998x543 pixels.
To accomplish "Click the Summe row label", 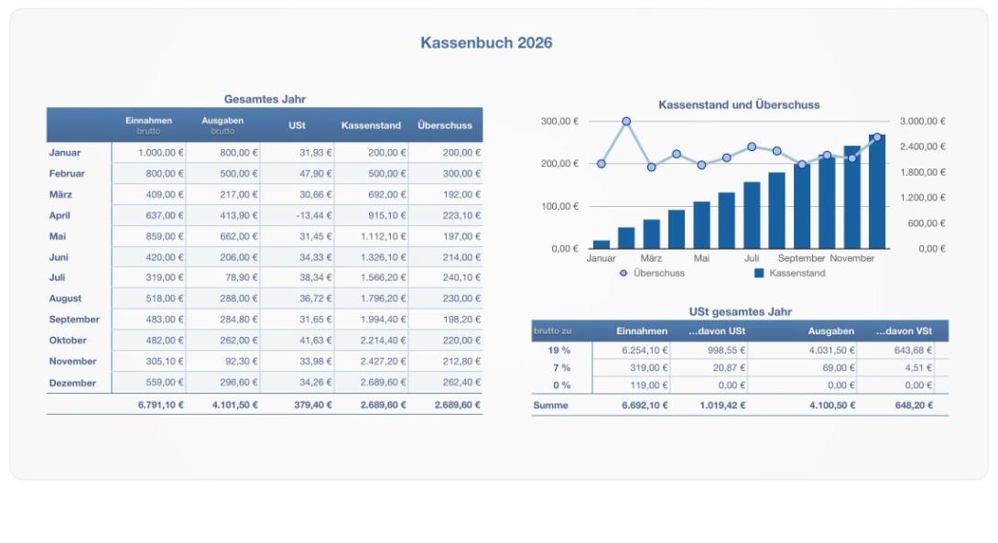I will [550, 405].
